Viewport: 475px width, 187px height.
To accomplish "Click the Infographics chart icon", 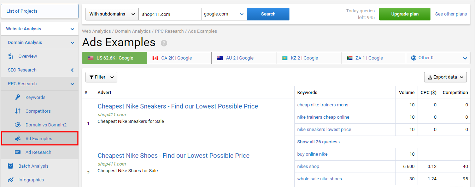I will point(11,180).
